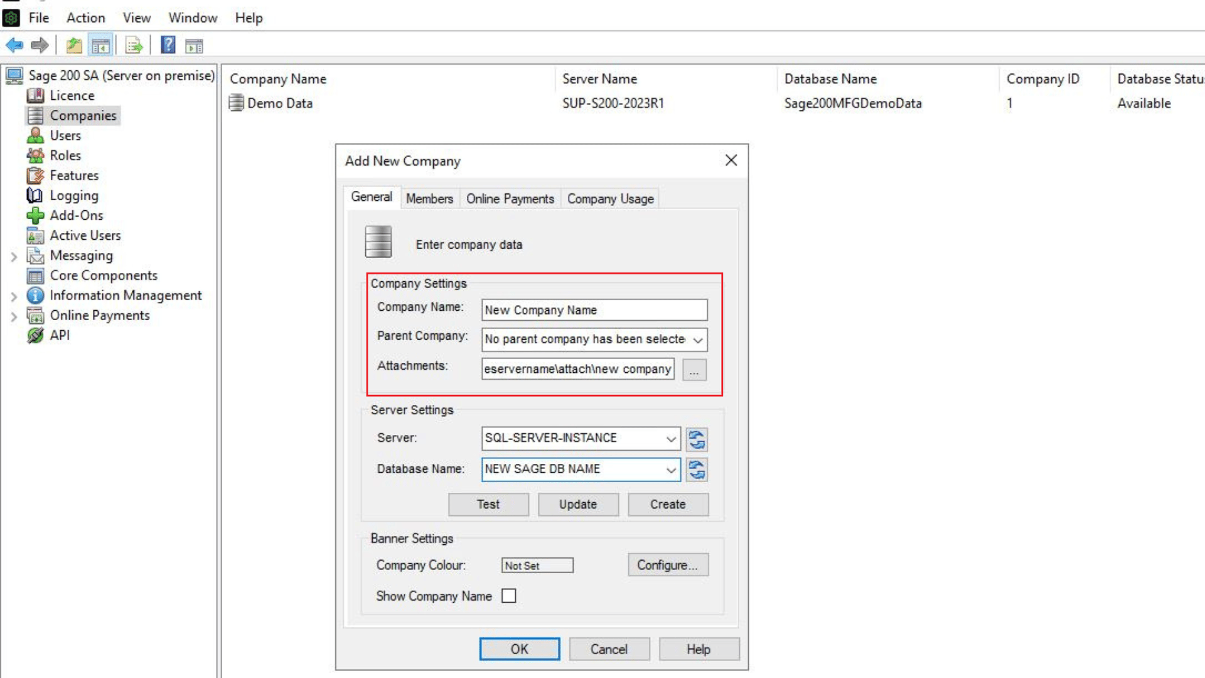This screenshot has width=1205, height=678.
Task: Refresh the Server list icon
Action: (x=697, y=439)
